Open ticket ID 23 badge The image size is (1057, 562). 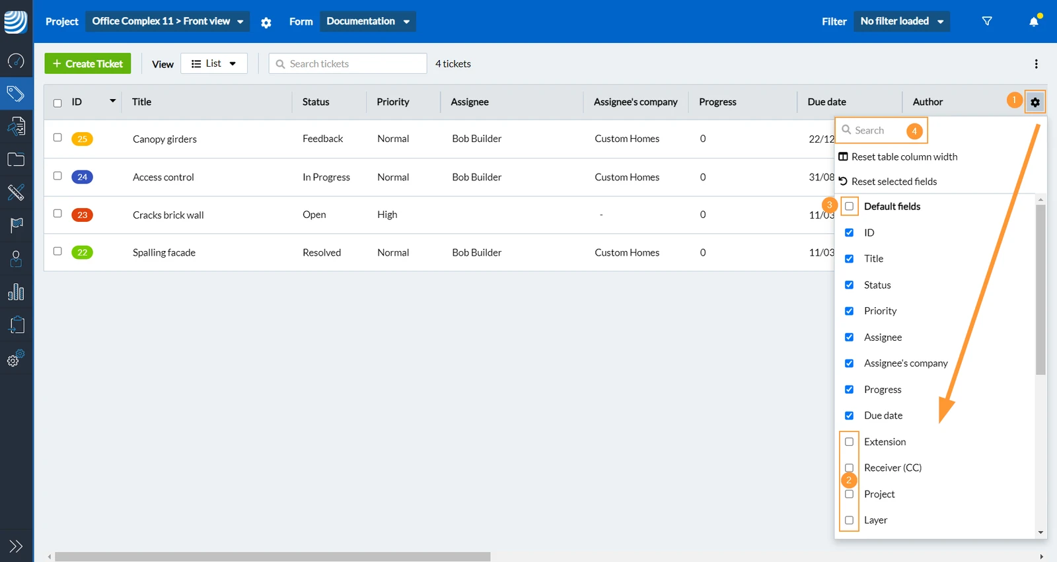pos(82,215)
